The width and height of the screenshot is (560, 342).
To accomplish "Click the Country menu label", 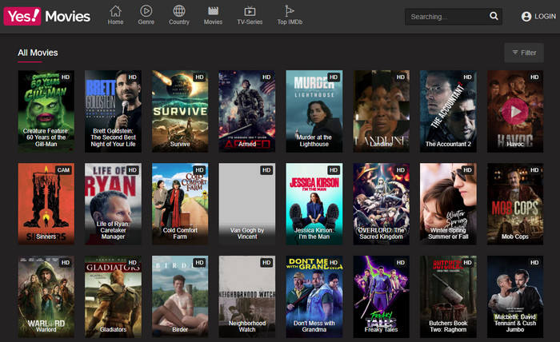I will point(179,22).
